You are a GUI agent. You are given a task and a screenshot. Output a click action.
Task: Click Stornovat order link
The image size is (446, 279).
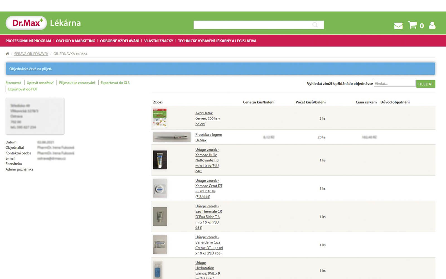click(x=13, y=83)
